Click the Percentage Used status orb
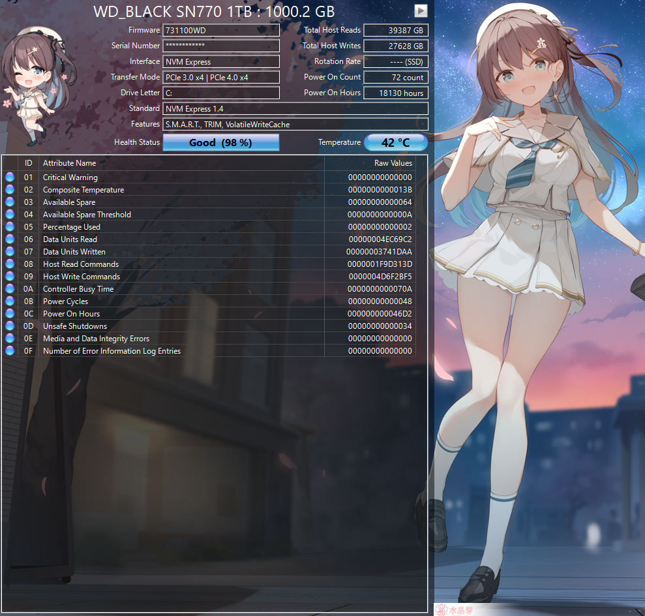Viewport: 645px width, 616px height. pos(10,226)
